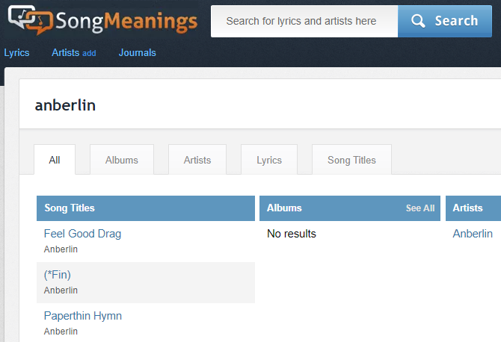Open the Journals navigation link
The height and width of the screenshot is (342, 501).
[x=137, y=53]
